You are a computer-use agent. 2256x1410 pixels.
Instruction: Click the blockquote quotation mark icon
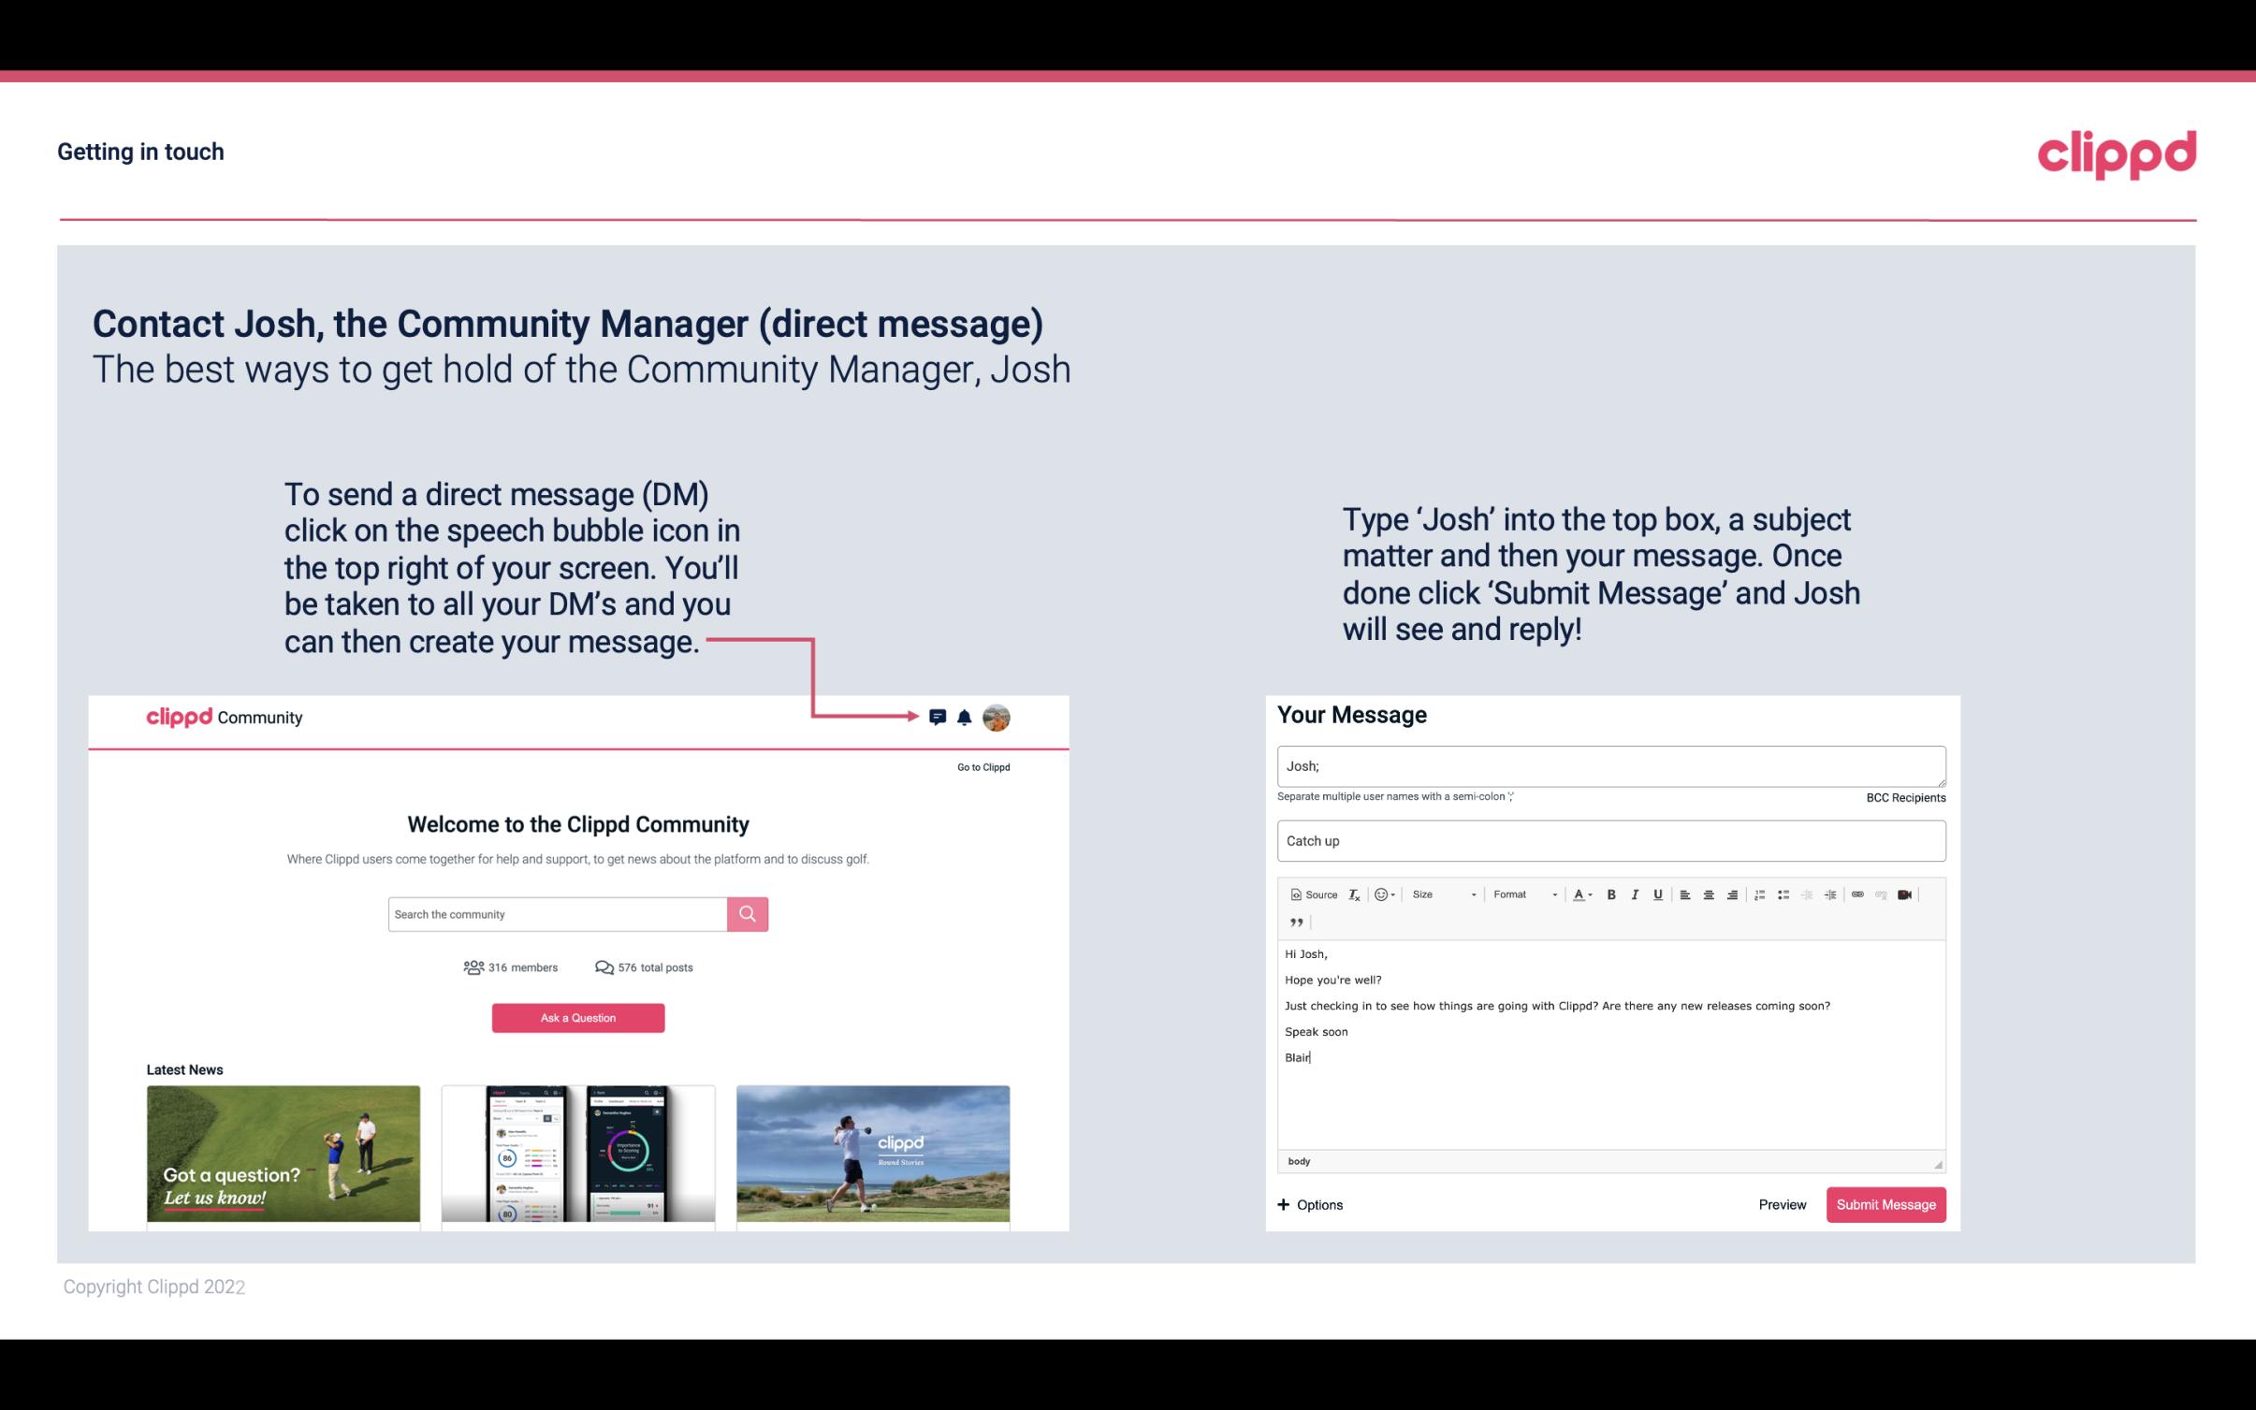pos(1294,921)
